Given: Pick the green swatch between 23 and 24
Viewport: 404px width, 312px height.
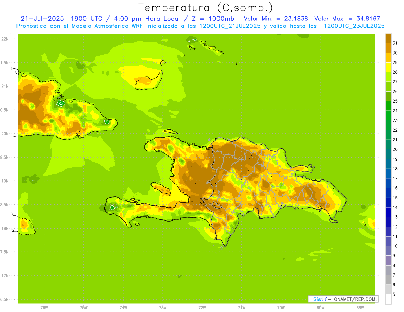Looking at the screenshot, I should pos(388,115).
